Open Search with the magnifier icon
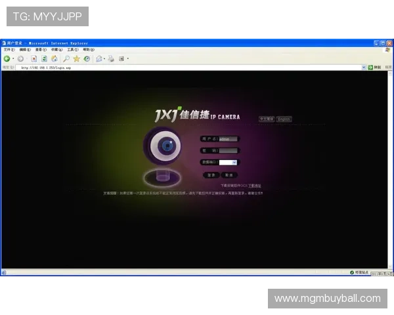Viewport: 394px width, 315px height. pyautogui.click(x=66, y=59)
